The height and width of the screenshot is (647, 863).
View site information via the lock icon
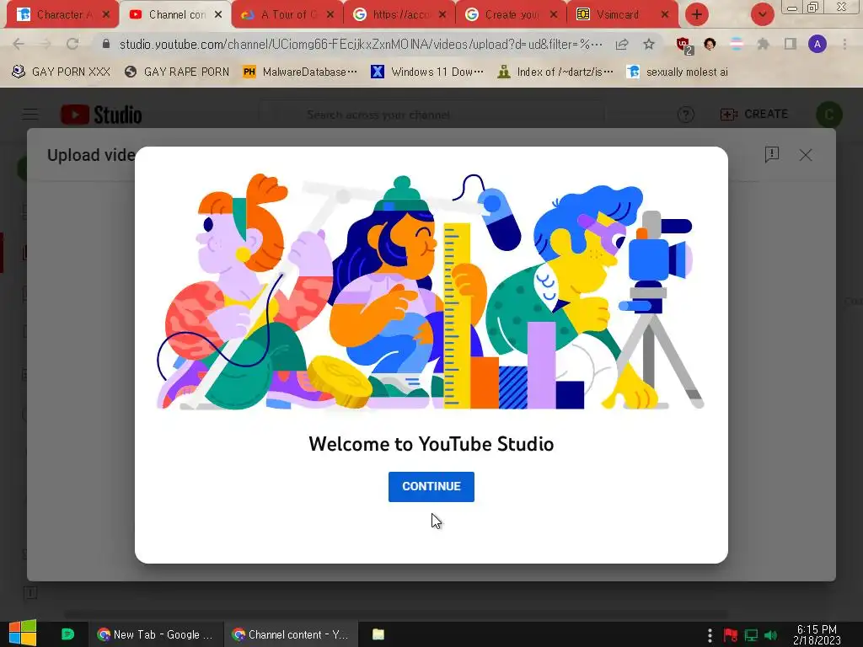pyautogui.click(x=106, y=44)
